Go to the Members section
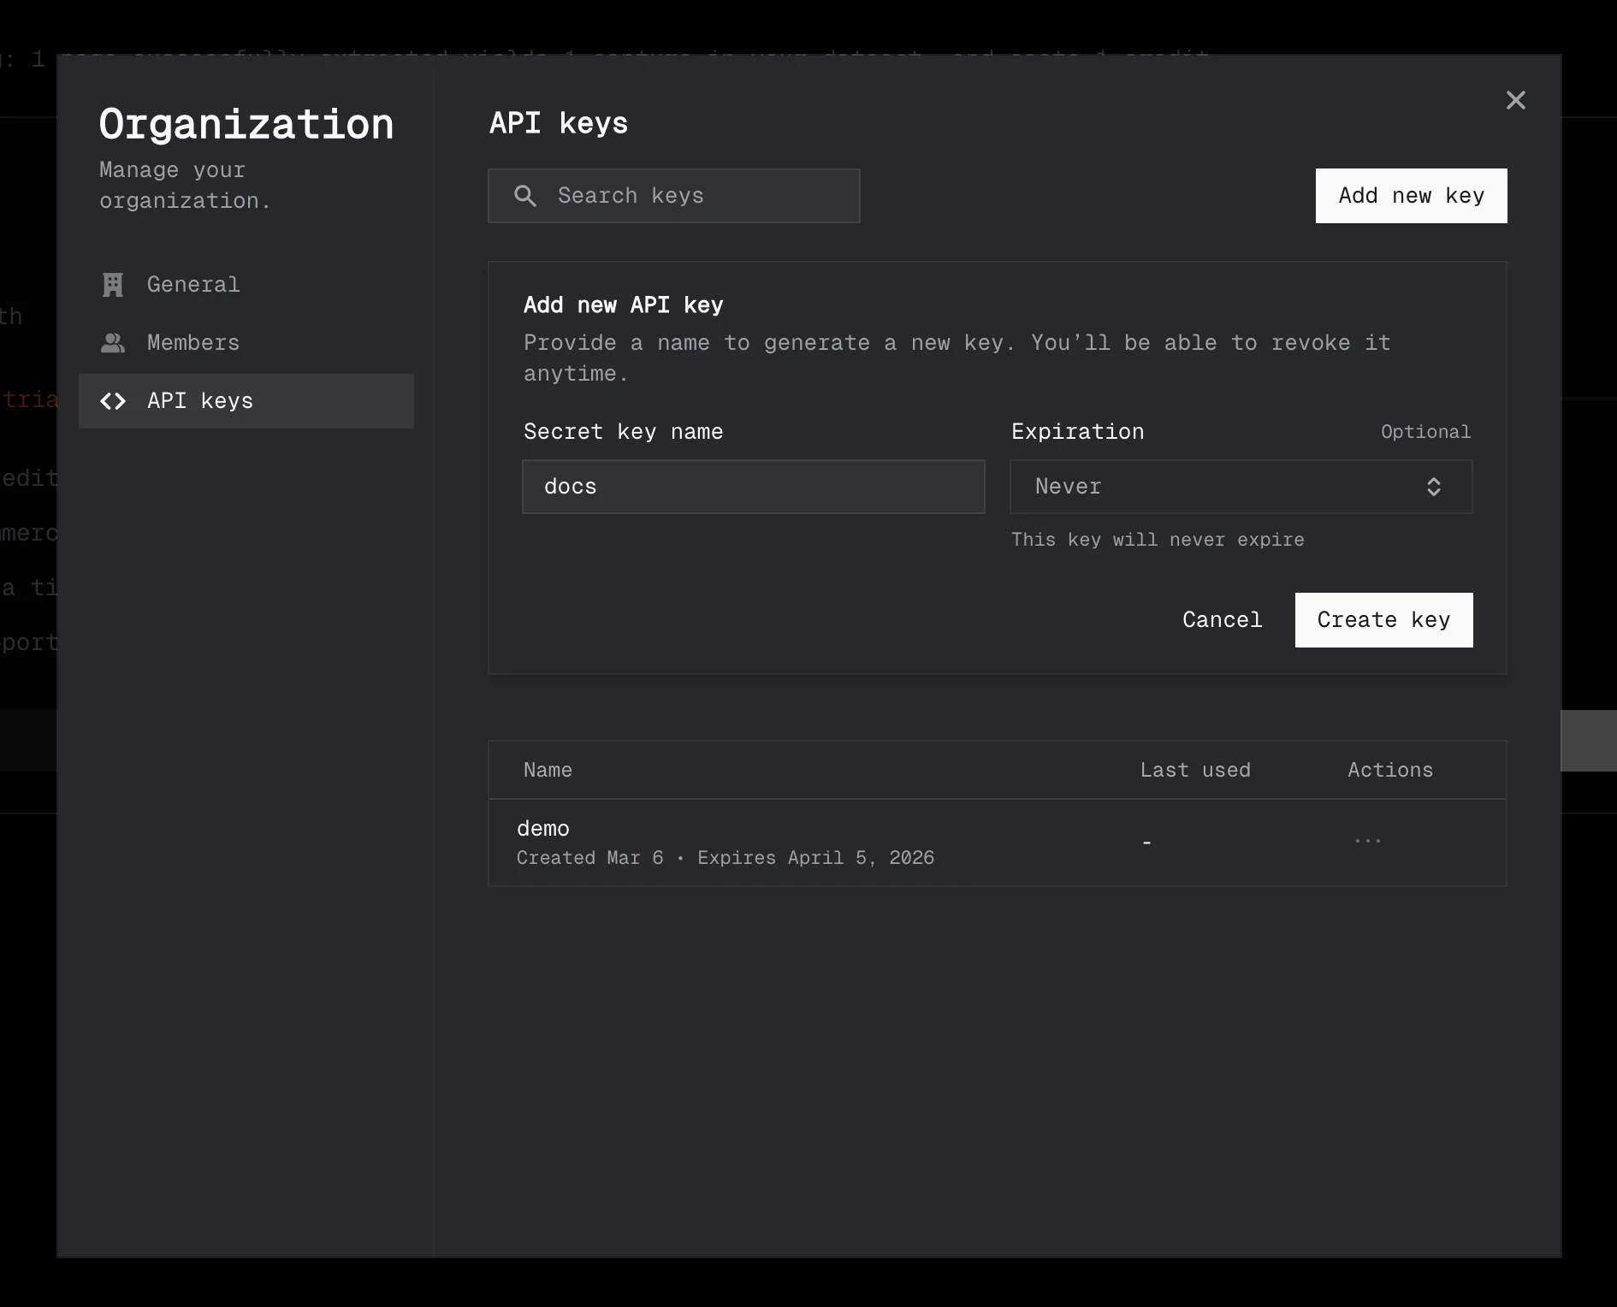The image size is (1617, 1307). (193, 343)
